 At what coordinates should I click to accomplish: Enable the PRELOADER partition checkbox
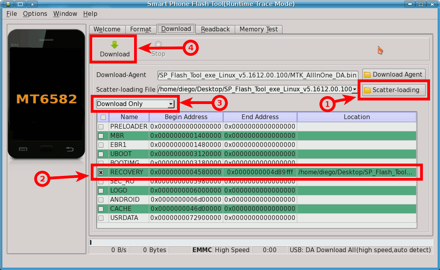click(x=101, y=127)
